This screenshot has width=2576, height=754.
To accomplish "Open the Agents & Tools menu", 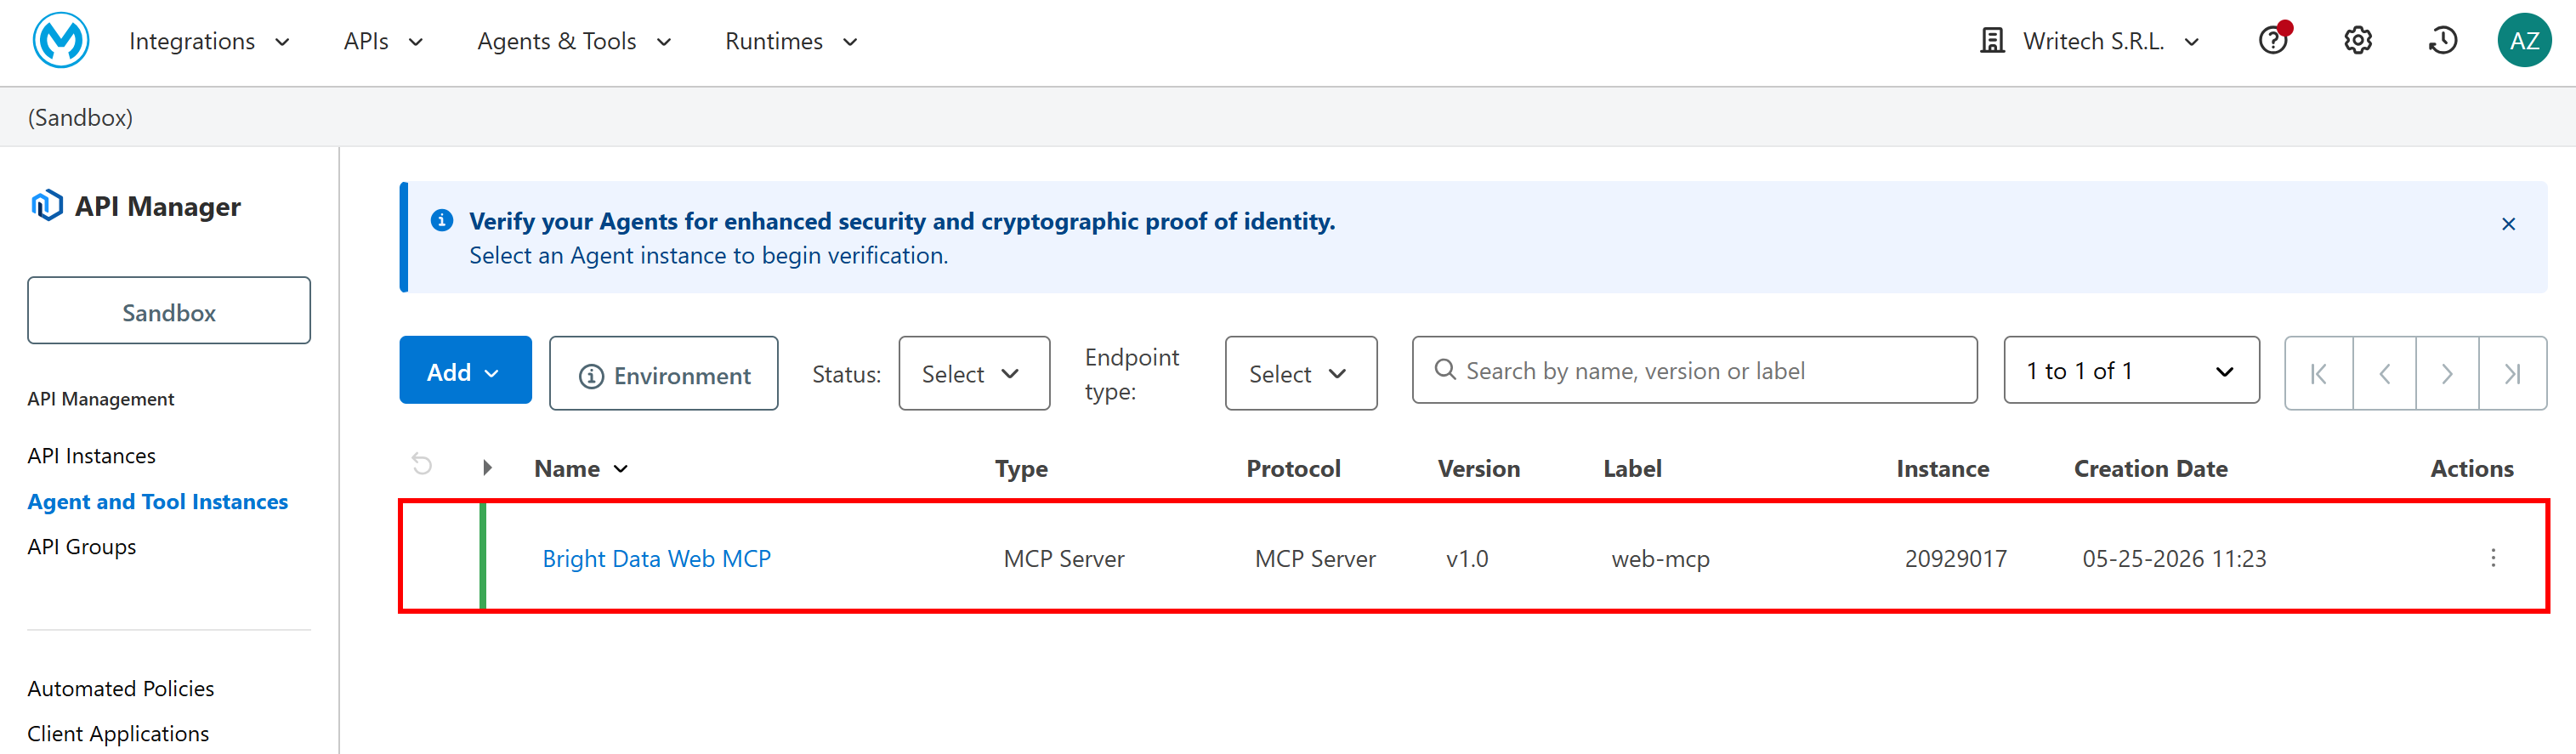I will click(575, 41).
